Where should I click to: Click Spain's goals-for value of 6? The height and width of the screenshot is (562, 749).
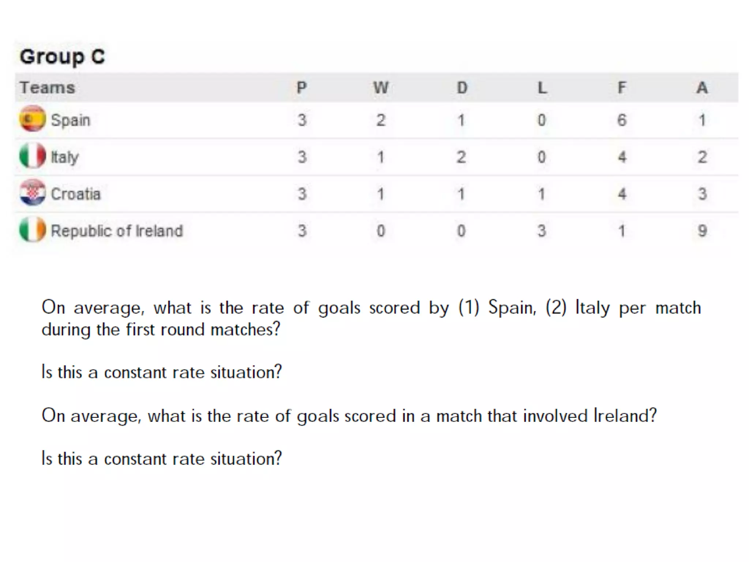coord(622,120)
